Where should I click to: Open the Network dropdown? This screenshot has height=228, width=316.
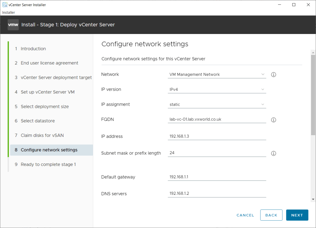217,74
